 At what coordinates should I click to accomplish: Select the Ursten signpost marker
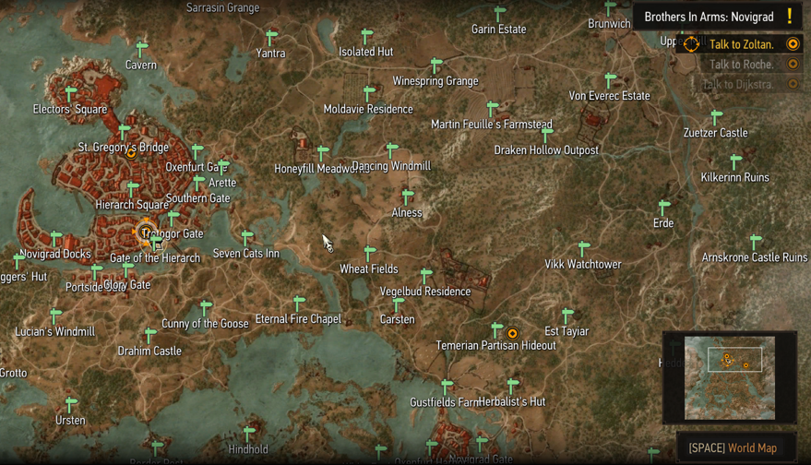click(x=71, y=404)
